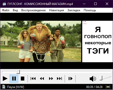Click the seek bar thumb
This screenshot has width=113, height=90.
[18, 72]
